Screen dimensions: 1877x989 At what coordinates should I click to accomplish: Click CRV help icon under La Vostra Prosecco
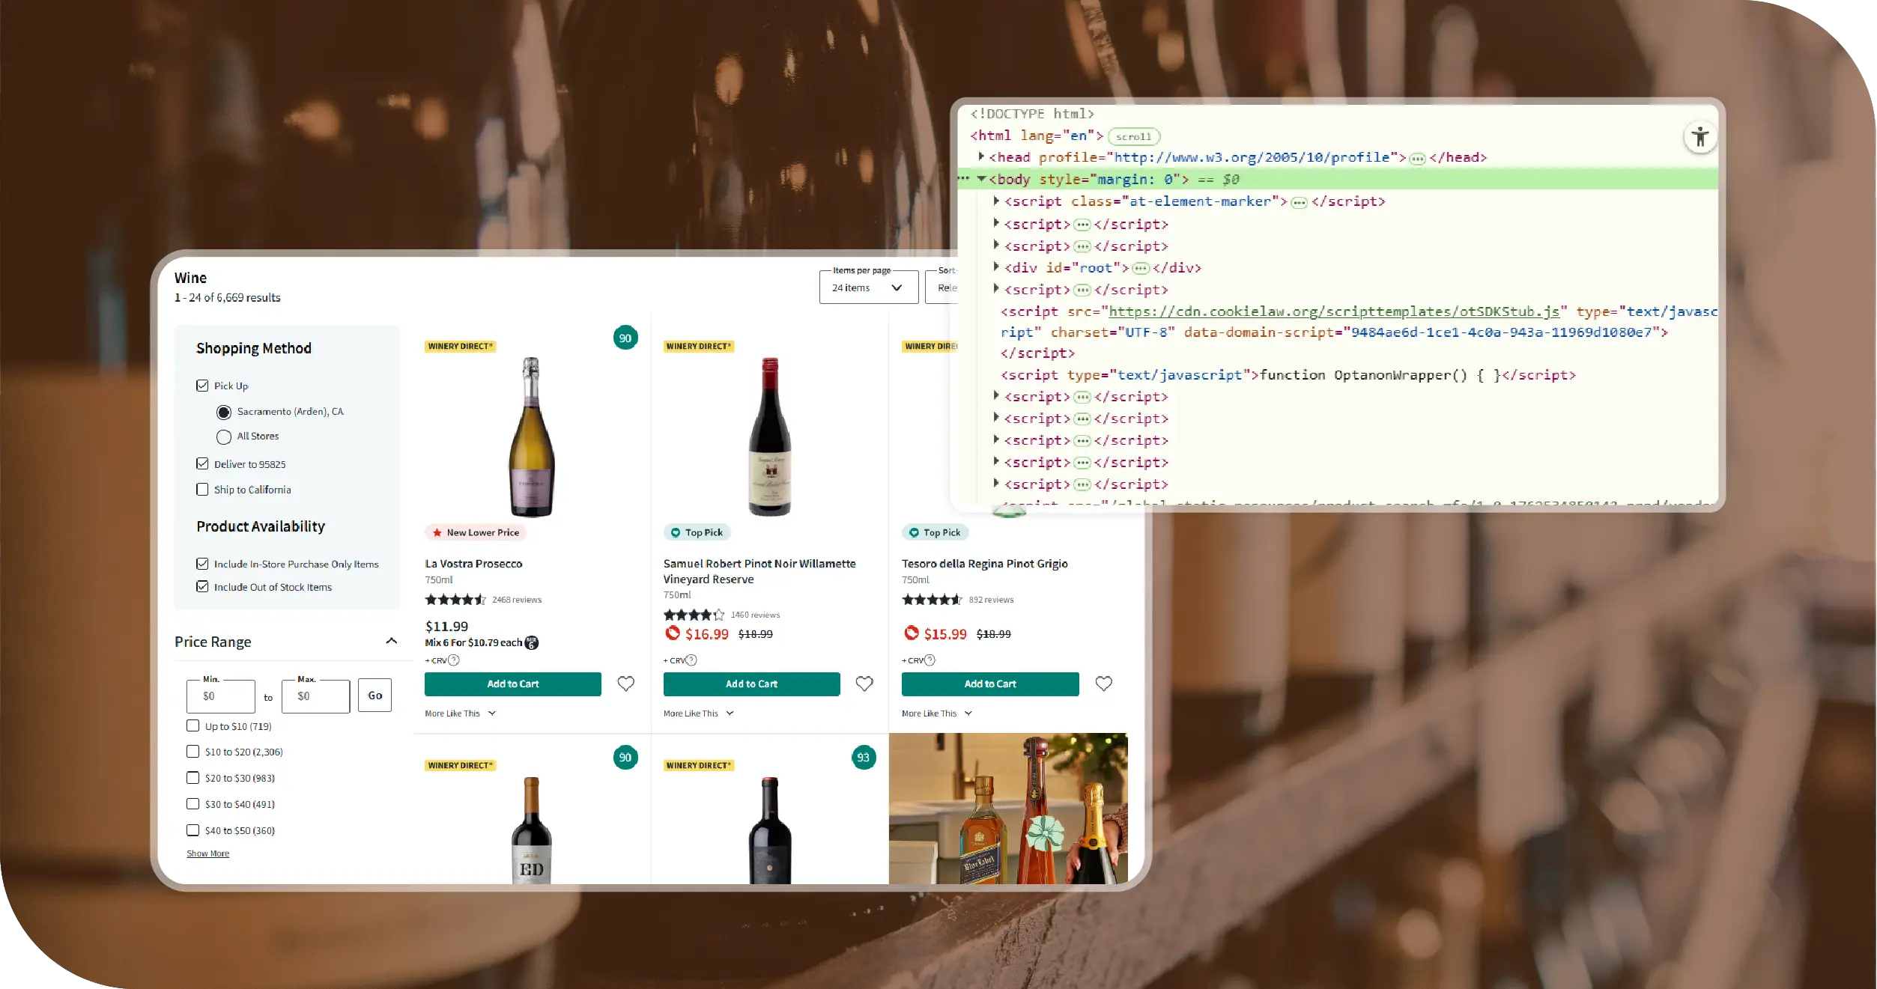(x=454, y=660)
